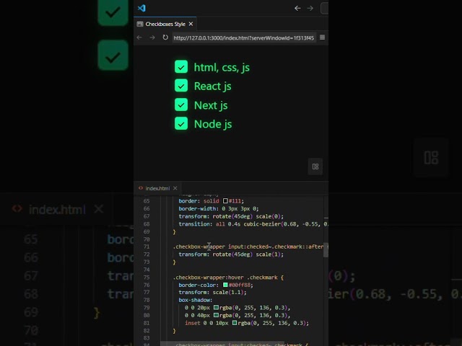Switch to Checkboxes Style tab

click(x=165, y=24)
